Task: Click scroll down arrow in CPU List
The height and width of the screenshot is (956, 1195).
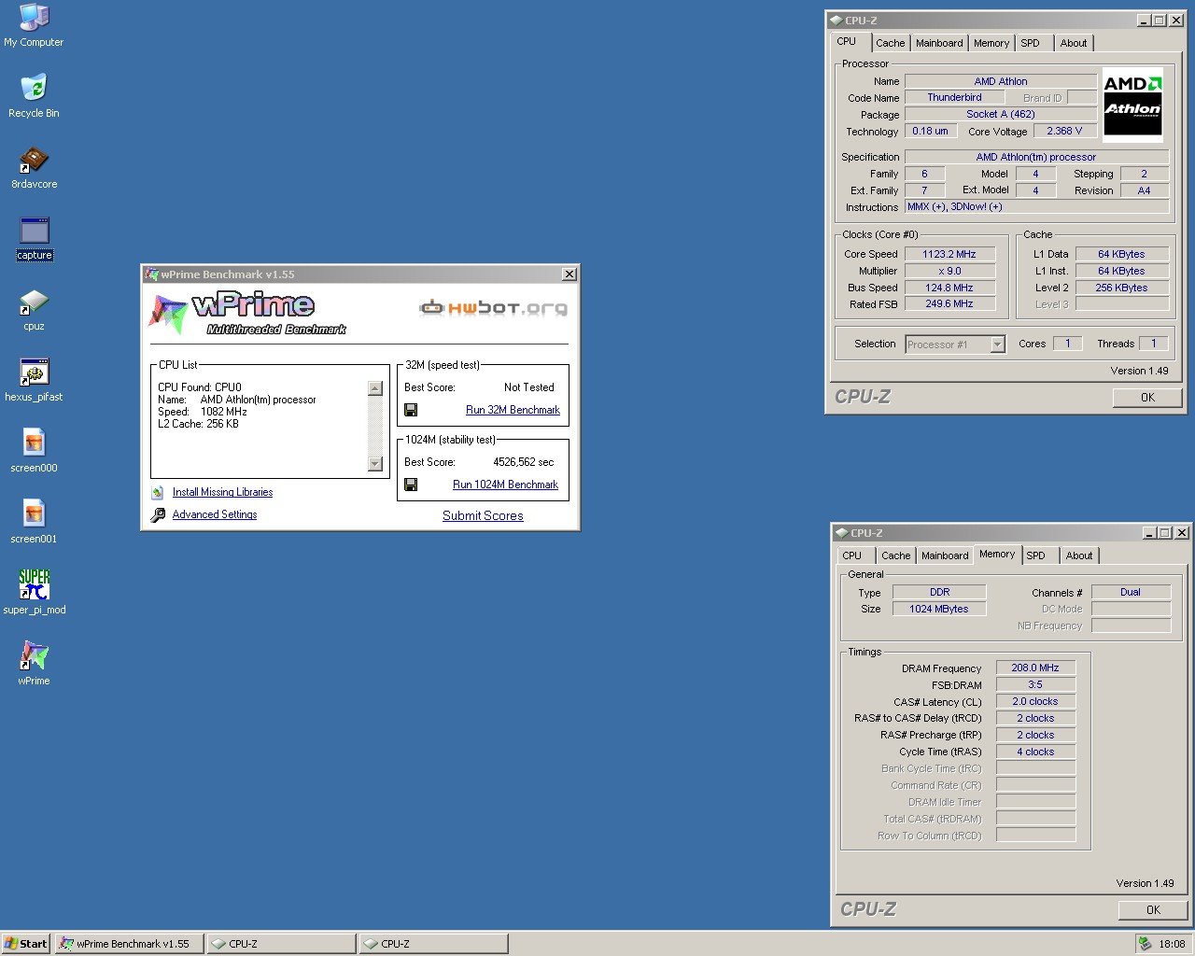Action: point(375,464)
